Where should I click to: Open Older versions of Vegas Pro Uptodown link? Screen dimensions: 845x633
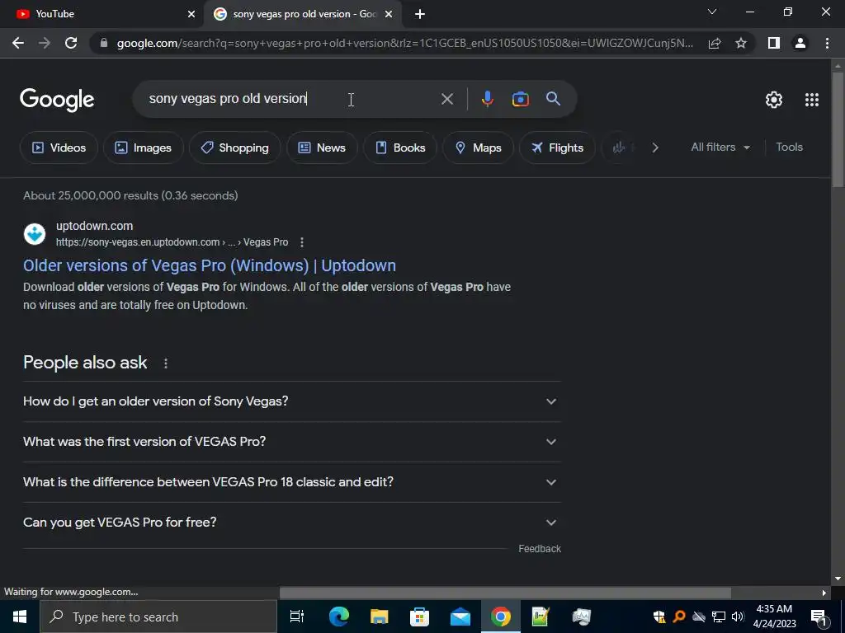pos(210,265)
